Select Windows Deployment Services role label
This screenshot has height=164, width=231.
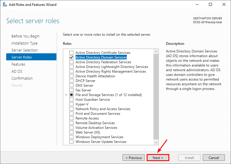click(x=99, y=137)
